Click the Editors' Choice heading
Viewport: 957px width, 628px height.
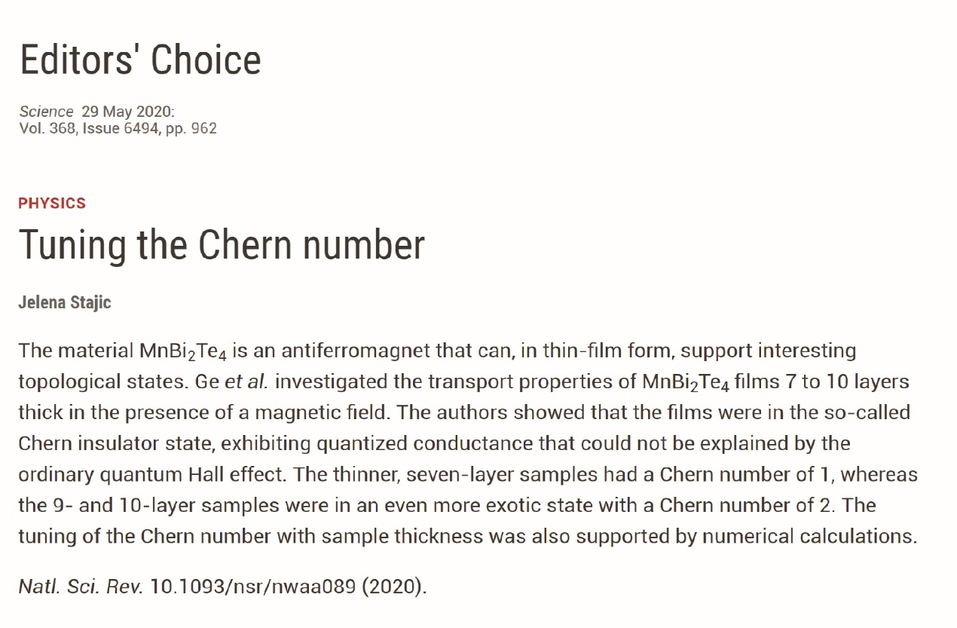140,59
